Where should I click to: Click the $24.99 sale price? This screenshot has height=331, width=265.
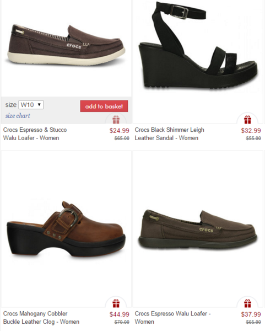pyautogui.click(x=120, y=131)
